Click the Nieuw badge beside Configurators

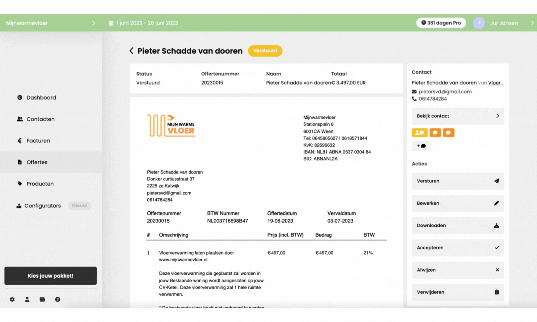[80, 206]
